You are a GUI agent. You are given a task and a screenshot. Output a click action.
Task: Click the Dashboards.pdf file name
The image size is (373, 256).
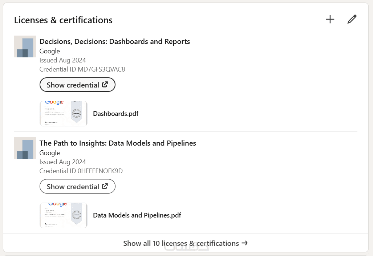click(115, 114)
